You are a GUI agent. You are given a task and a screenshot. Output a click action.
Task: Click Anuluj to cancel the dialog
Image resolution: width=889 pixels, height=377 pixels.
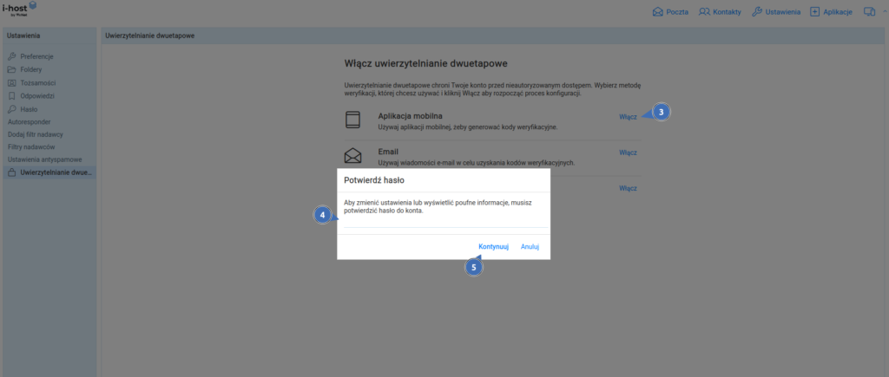(530, 247)
